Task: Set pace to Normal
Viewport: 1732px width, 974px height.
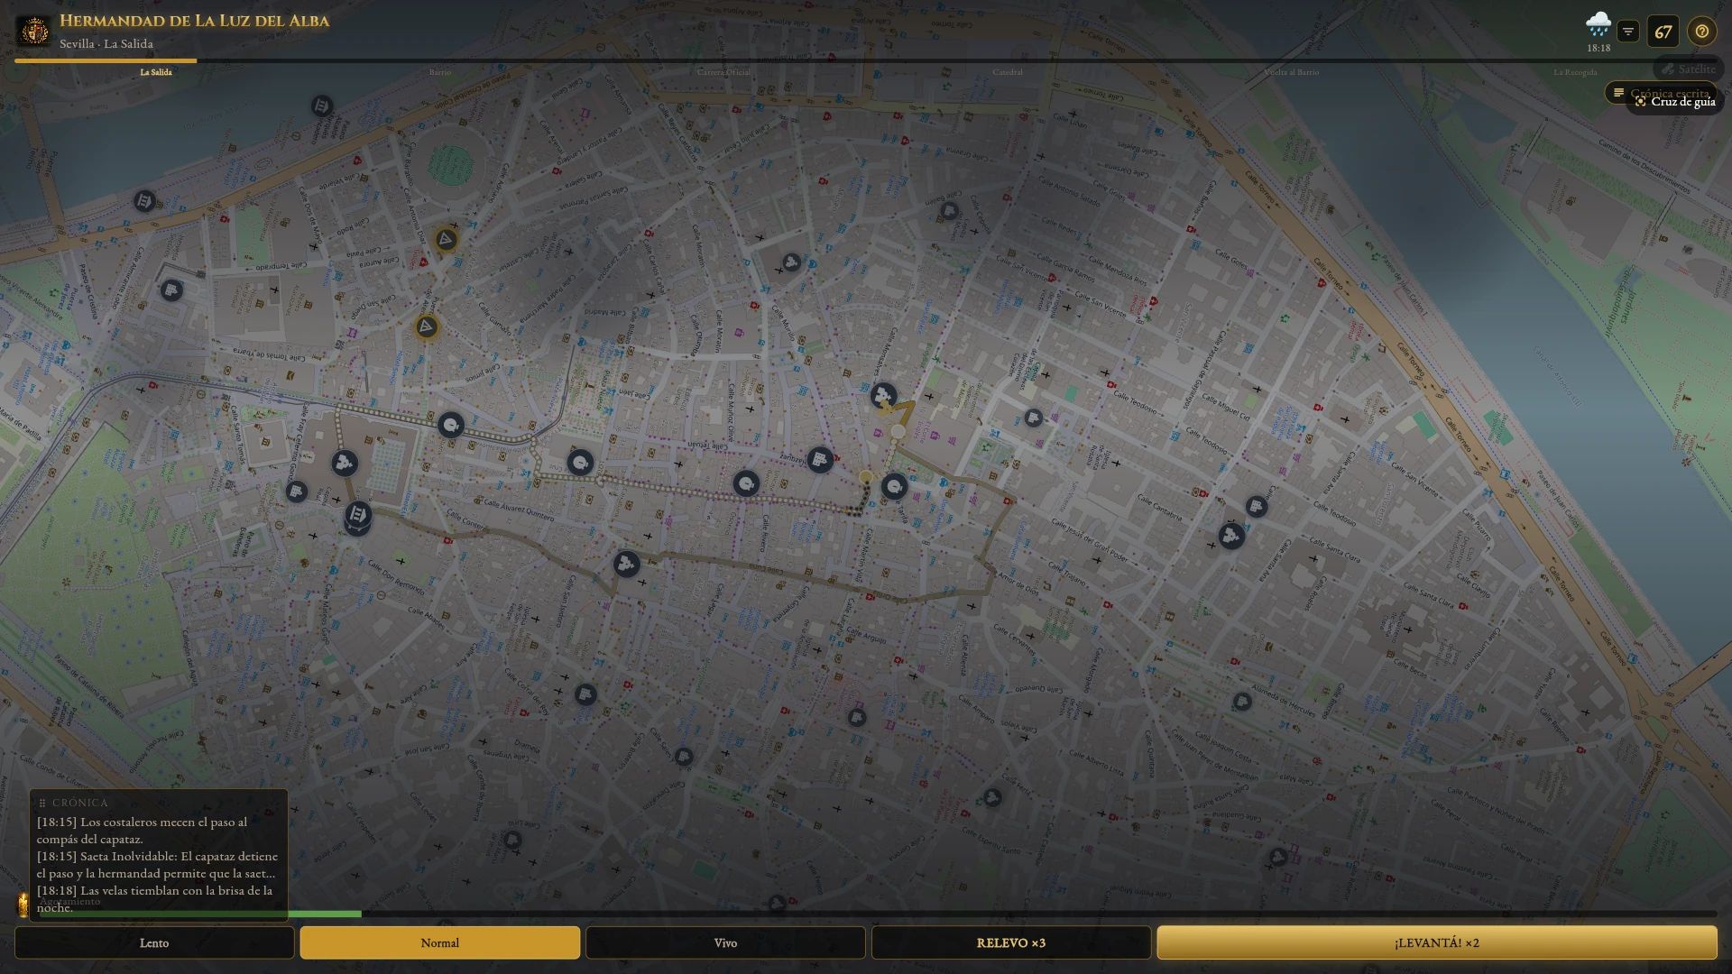Action: click(x=440, y=942)
